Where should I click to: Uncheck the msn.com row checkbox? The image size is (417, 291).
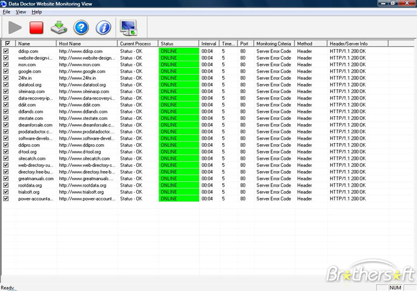[x=6, y=65]
